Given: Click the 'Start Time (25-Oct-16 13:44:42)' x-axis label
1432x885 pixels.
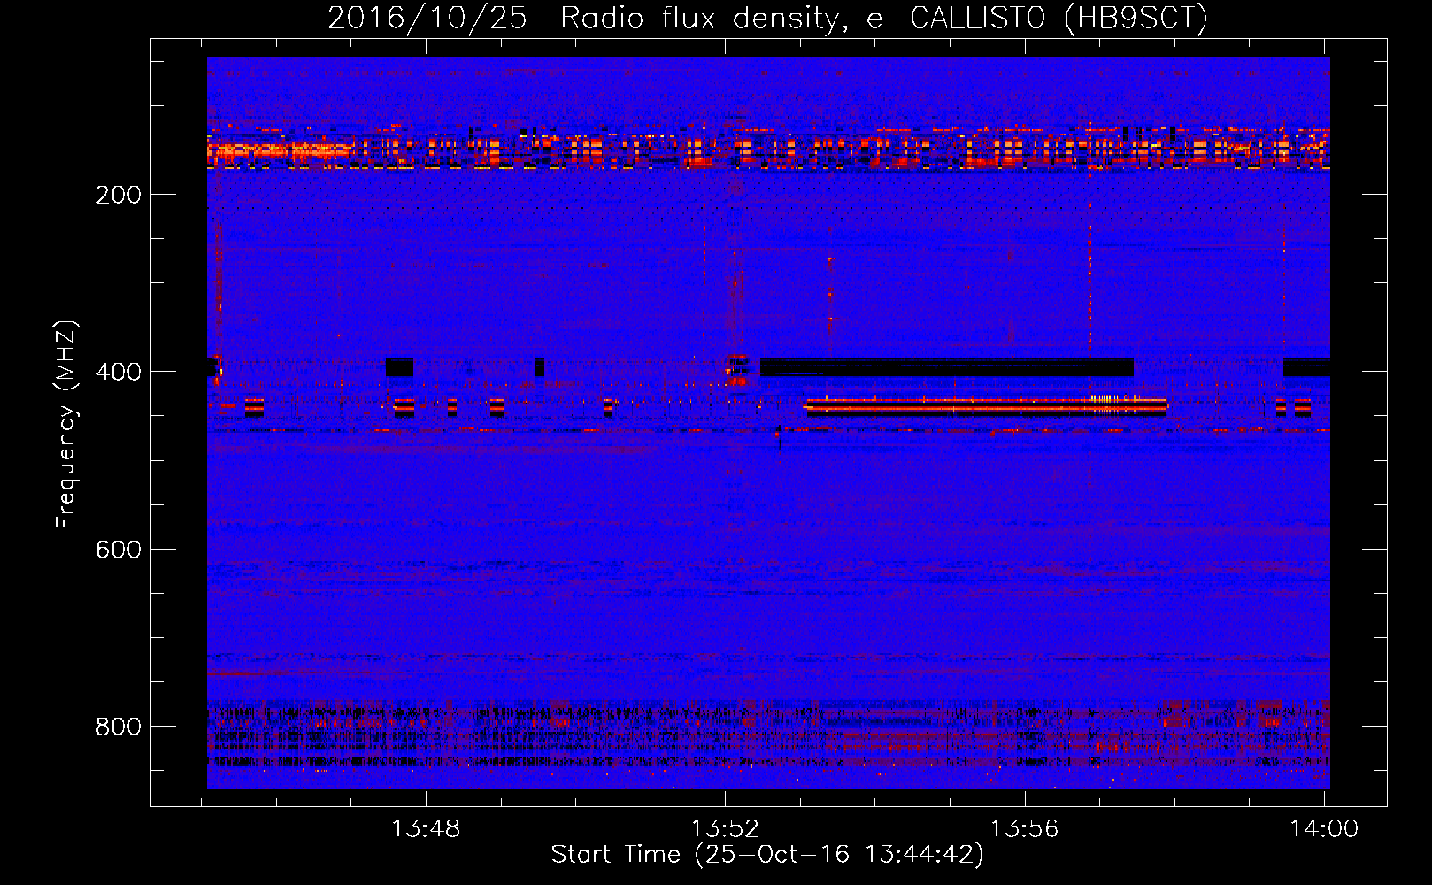Looking at the screenshot, I should coord(767,855).
